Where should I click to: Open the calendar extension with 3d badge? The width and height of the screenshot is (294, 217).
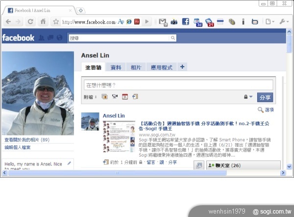click(x=198, y=23)
